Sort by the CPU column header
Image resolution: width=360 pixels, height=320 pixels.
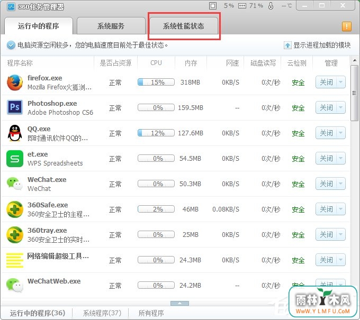click(x=156, y=63)
